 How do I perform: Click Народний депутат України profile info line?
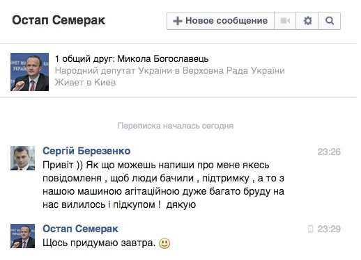(169, 70)
